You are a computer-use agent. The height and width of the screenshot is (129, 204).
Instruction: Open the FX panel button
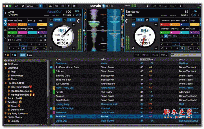(63, 6)
